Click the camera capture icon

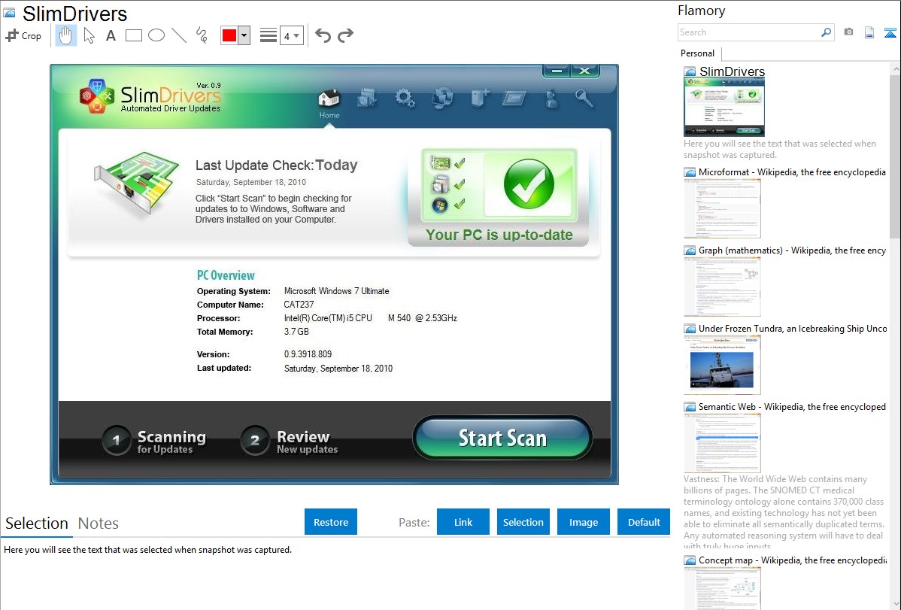pos(848,32)
